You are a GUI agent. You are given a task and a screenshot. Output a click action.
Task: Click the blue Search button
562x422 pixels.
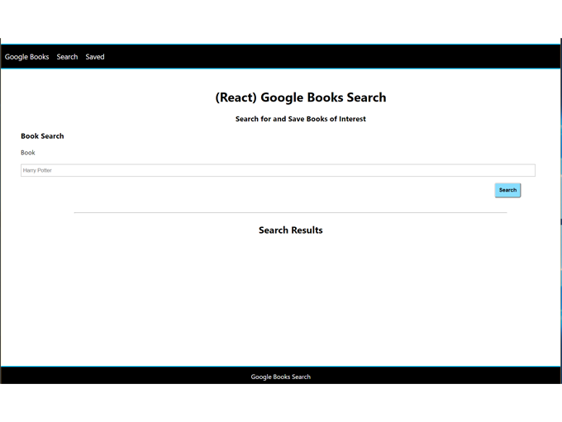(507, 190)
